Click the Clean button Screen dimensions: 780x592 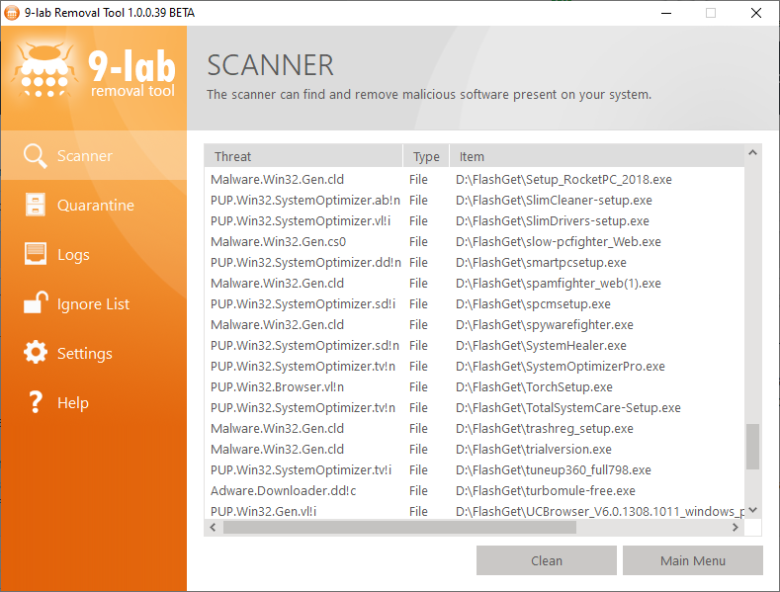pos(547,560)
